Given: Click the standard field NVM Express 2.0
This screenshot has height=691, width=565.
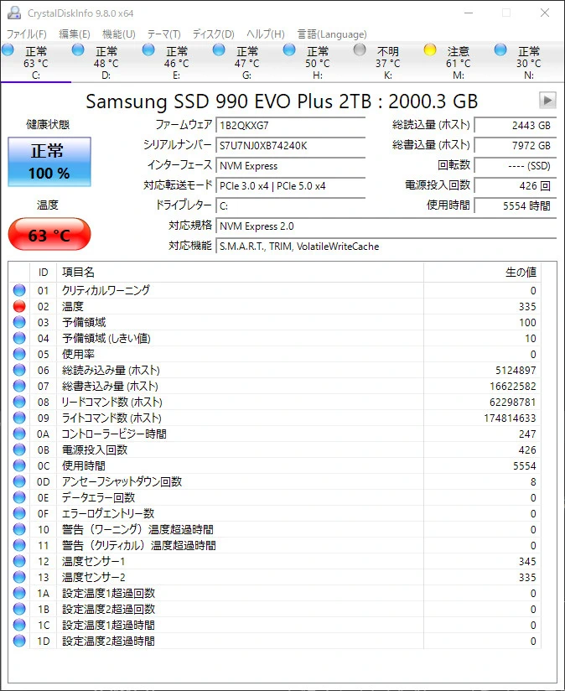Looking at the screenshot, I should pyautogui.click(x=386, y=226).
